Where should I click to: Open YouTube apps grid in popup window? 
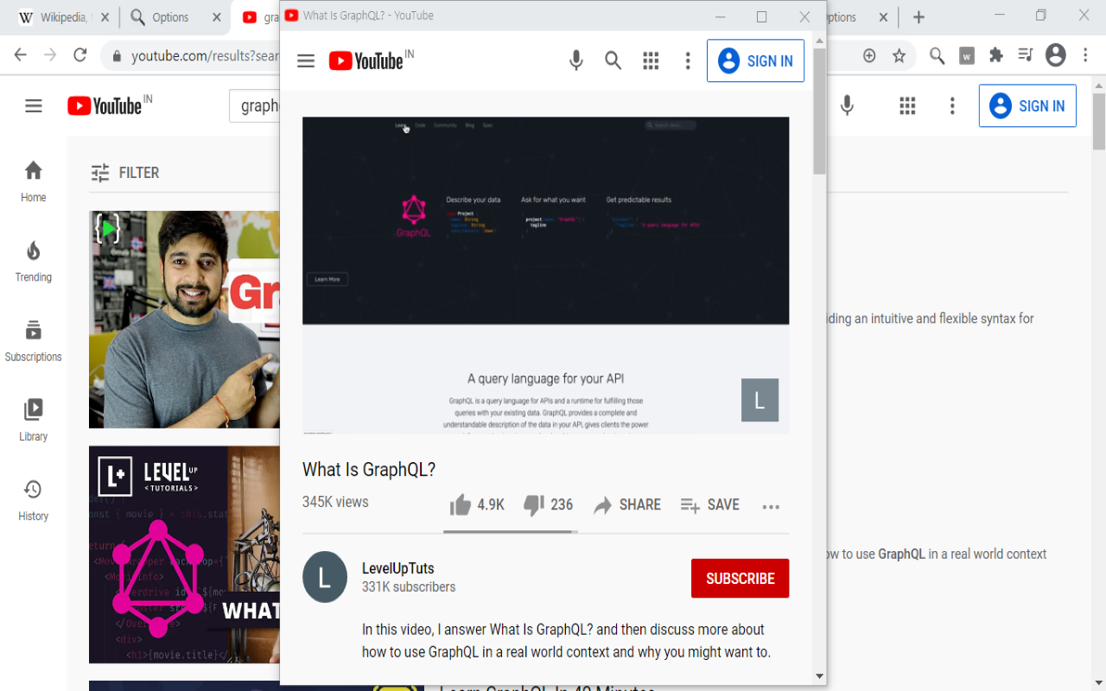tap(651, 60)
